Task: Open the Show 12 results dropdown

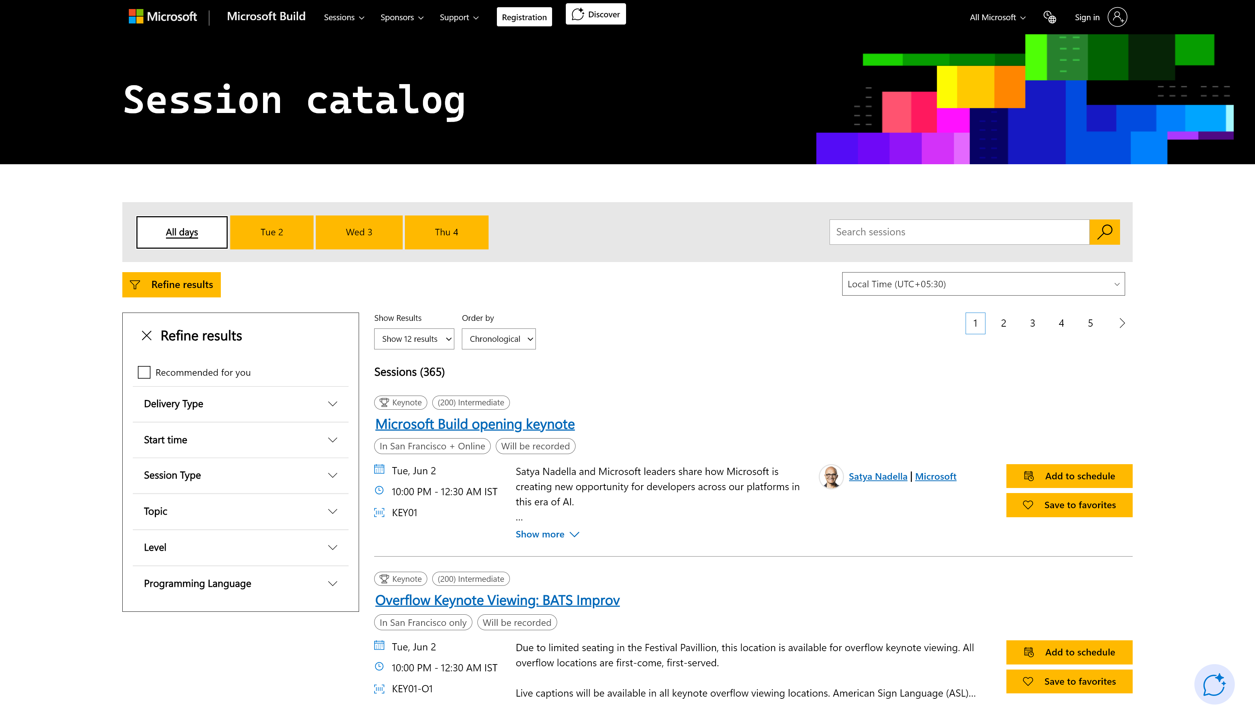Action: [414, 339]
